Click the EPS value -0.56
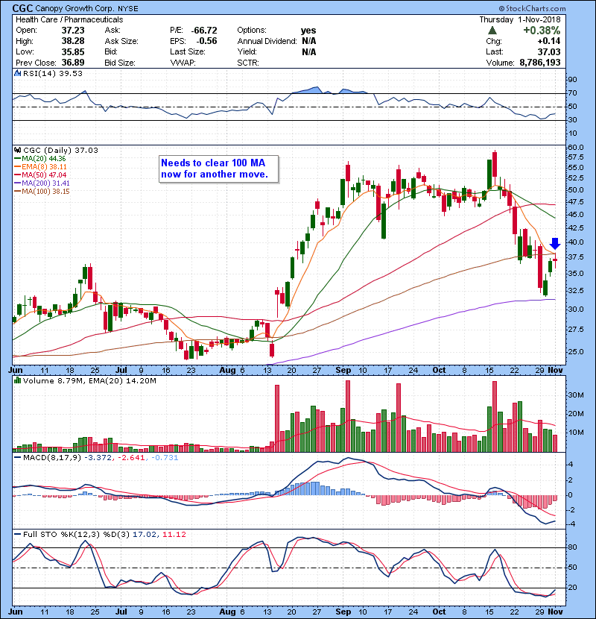The image size is (596, 619). 206,41
